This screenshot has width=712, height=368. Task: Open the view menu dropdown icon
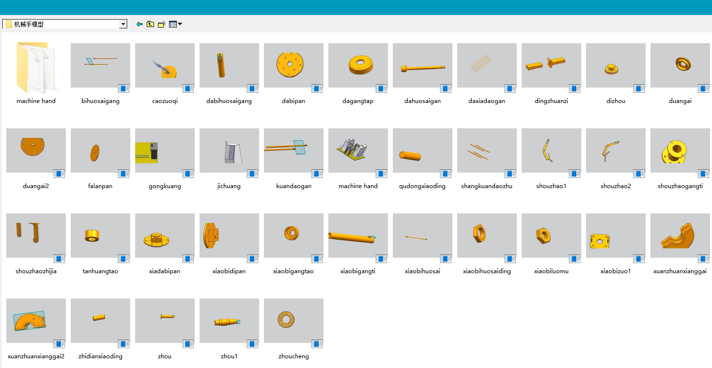tap(175, 24)
